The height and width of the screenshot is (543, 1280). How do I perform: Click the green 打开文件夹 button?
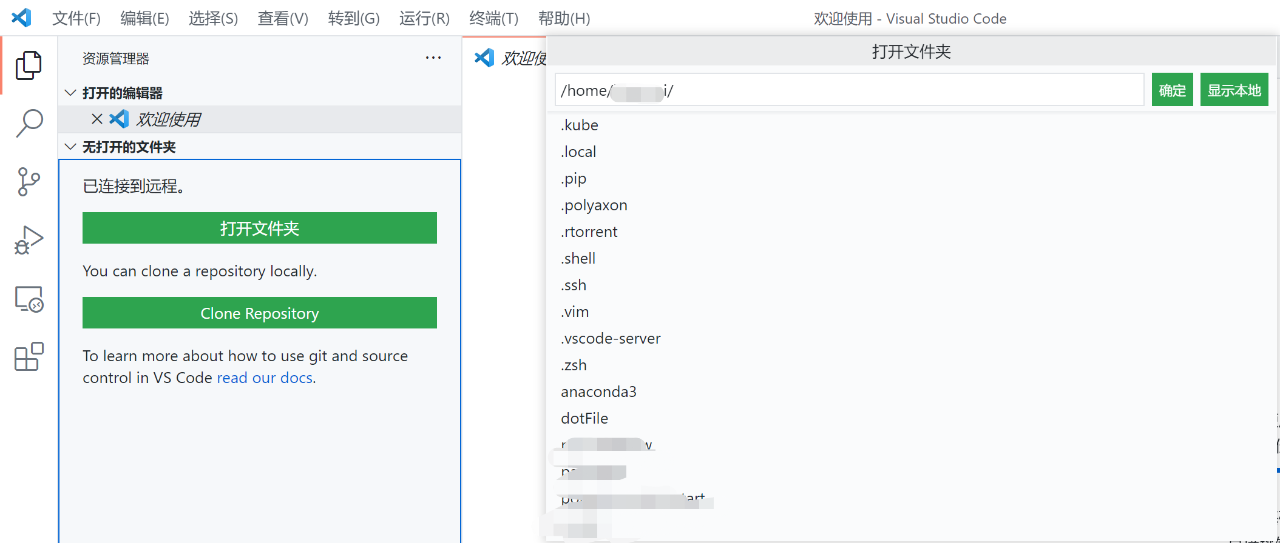[x=260, y=228]
